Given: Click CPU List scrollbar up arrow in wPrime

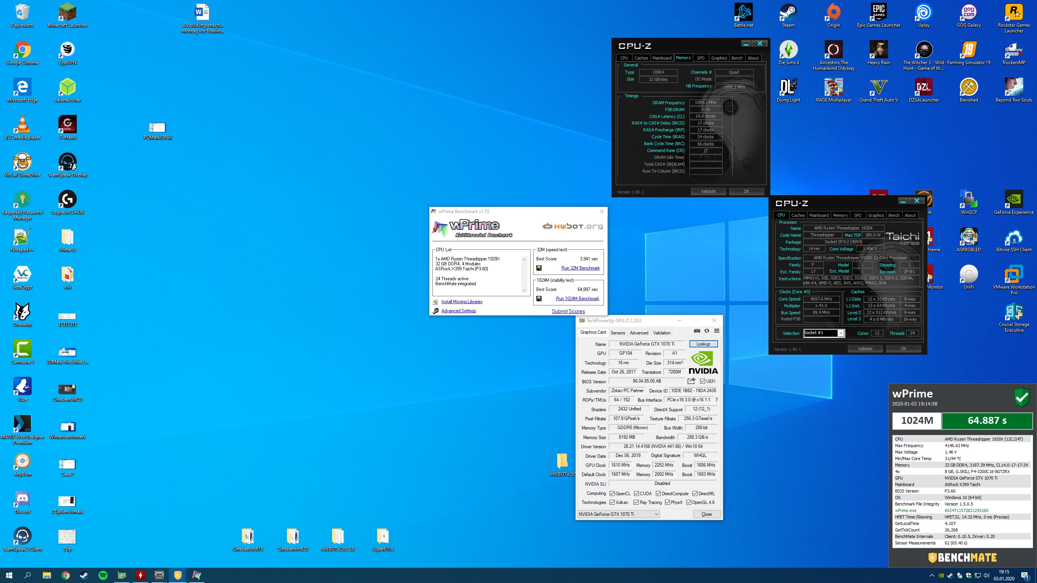Looking at the screenshot, I should click(524, 260).
